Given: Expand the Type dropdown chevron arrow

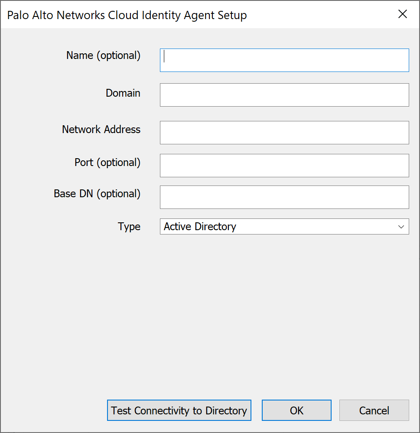Looking at the screenshot, I should [x=401, y=227].
